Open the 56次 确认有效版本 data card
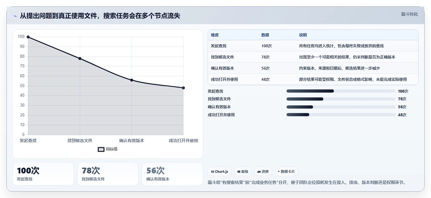Image resolution: width=431 pixels, height=198 pixels. (172, 174)
